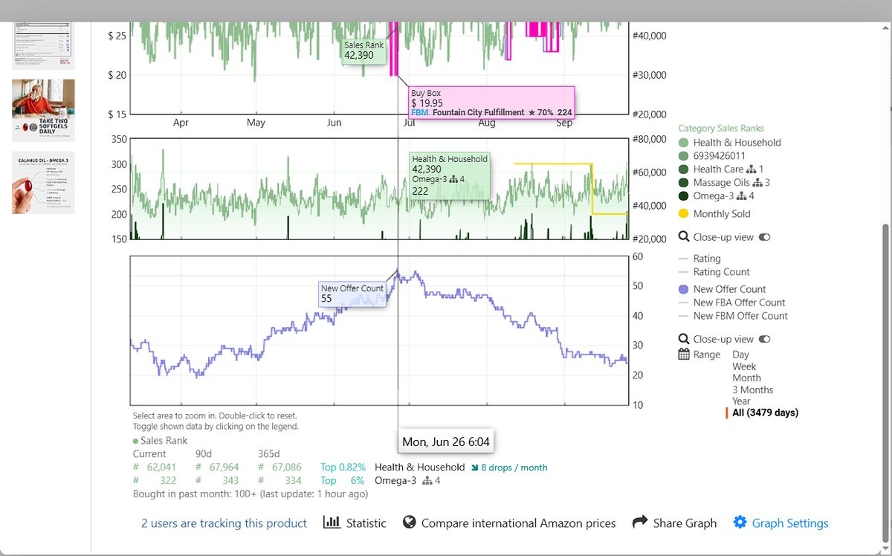Image resolution: width=892 pixels, height=556 pixels.
Task: Toggle the upper Close-up view switch
Action: (764, 237)
